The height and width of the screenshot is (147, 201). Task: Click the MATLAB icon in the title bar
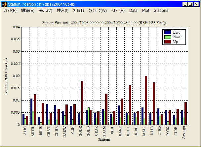[x=4, y=4]
